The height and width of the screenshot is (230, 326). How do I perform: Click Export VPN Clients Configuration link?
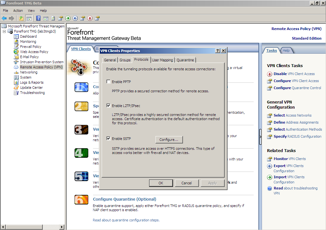(289, 168)
